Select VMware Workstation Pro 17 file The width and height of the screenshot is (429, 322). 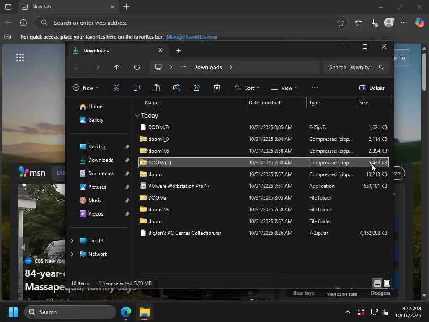(263, 186)
